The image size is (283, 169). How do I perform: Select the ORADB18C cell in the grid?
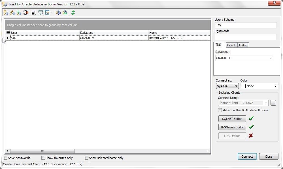(114, 38)
